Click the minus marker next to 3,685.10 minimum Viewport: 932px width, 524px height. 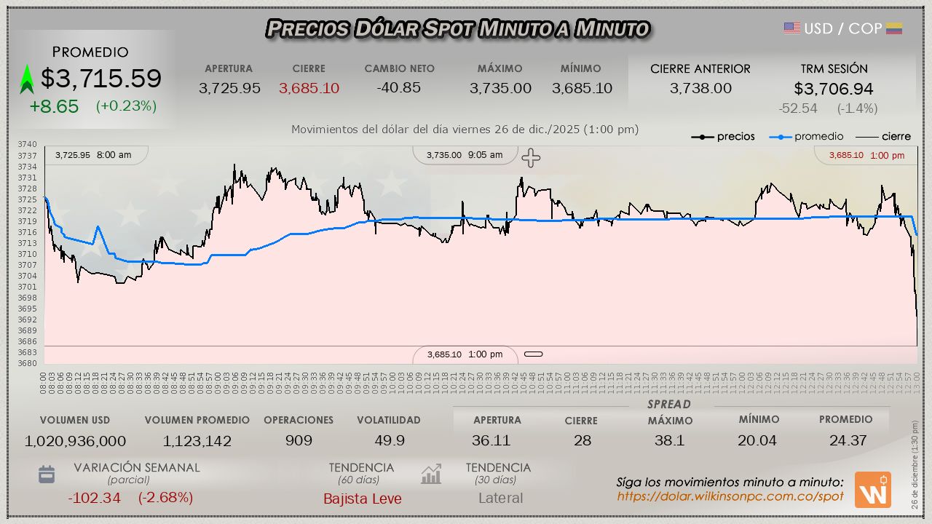[534, 354]
